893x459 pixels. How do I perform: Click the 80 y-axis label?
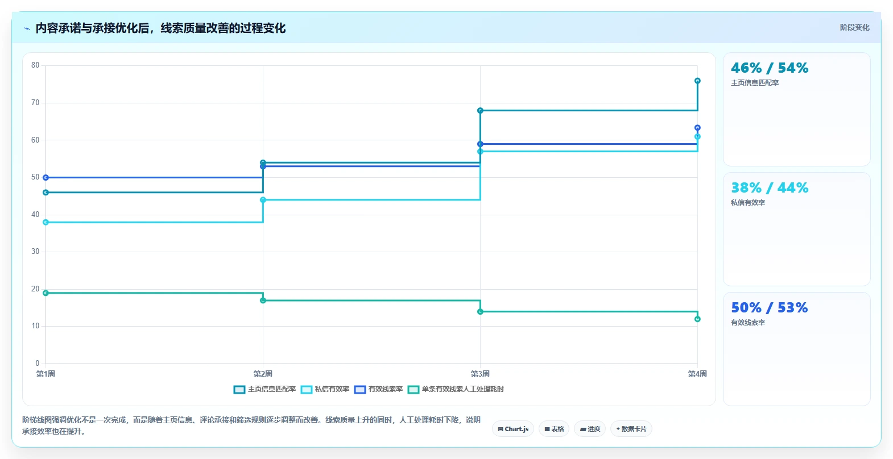point(35,65)
